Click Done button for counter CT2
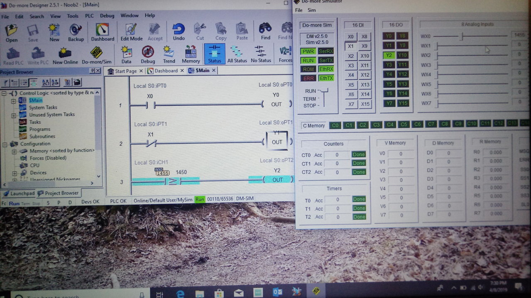This screenshot has height=298, width=531. [359, 172]
